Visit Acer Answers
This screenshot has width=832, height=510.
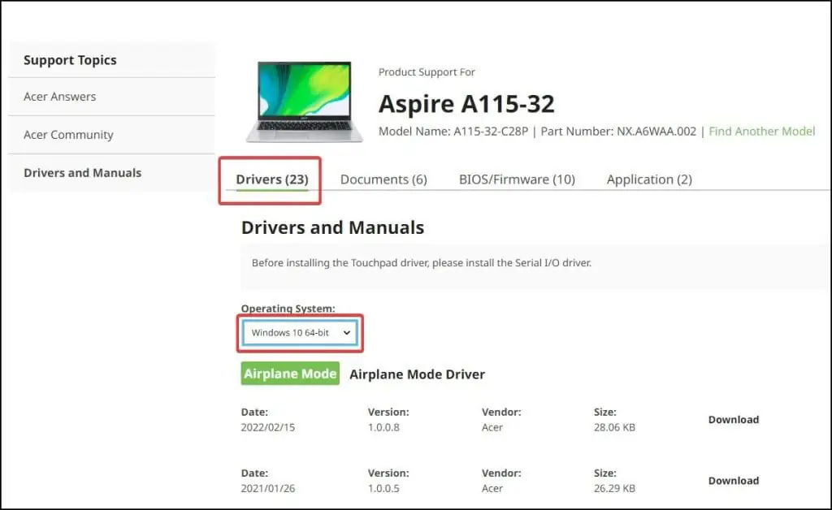click(x=58, y=96)
